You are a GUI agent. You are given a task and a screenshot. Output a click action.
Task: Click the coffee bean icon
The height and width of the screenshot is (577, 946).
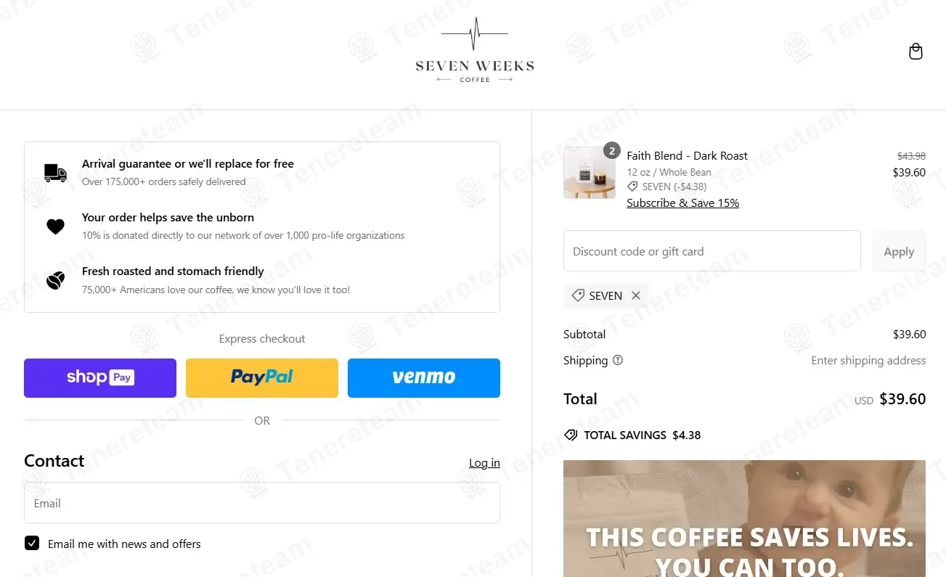pos(56,280)
